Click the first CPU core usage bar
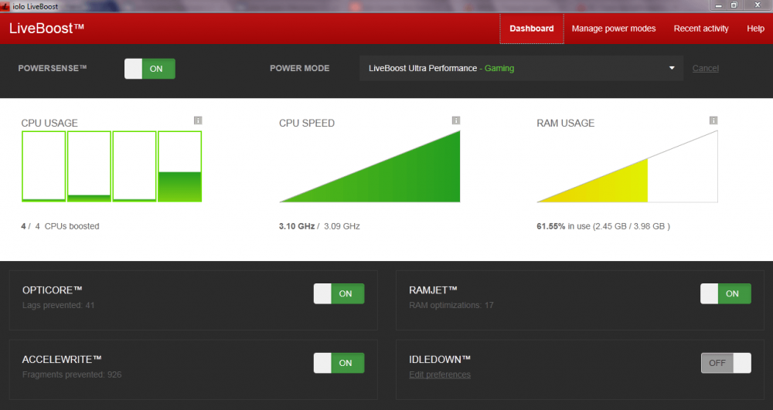The width and height of the screenshot is (773, 410). [x=43, y=166]
